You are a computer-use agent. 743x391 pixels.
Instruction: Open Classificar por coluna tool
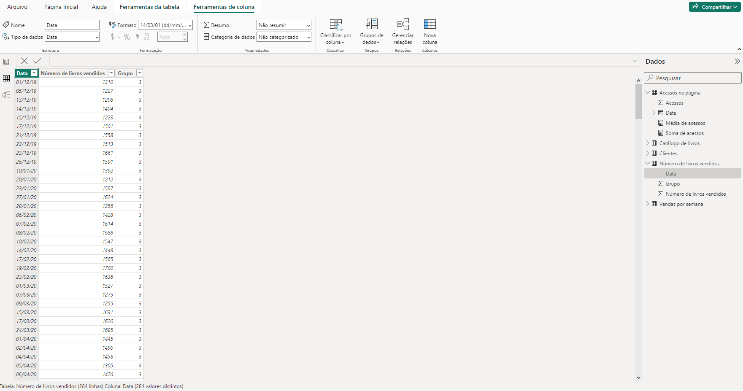(336, 32)
